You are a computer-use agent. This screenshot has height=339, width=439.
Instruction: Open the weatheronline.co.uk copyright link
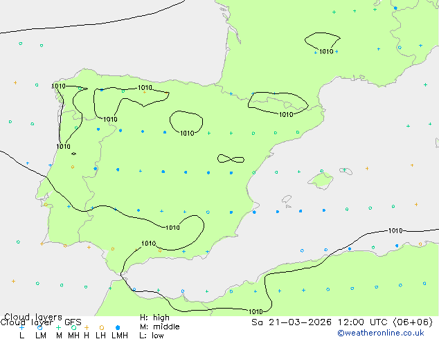(x=381, y=333)
